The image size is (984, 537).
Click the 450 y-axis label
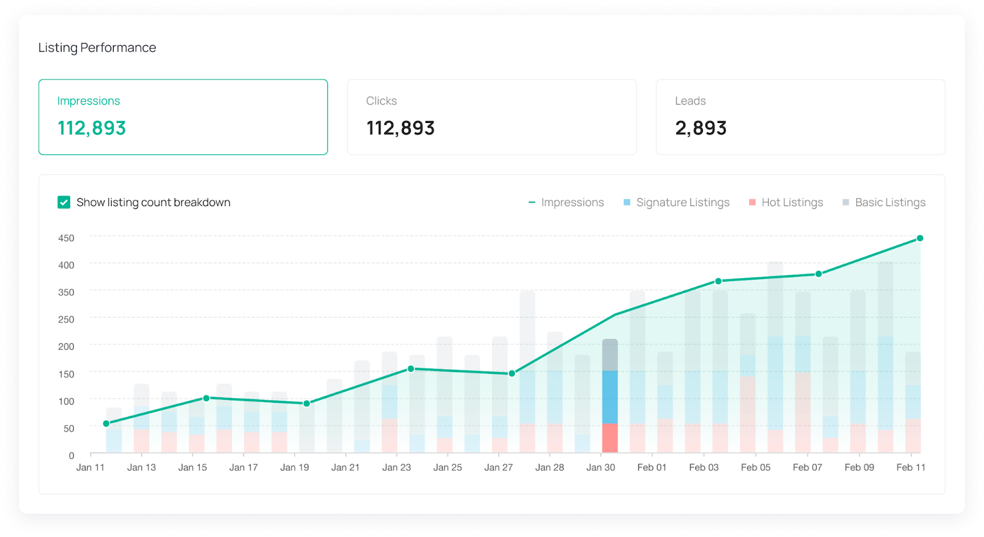pyautogui.click(x=66, y=238)
